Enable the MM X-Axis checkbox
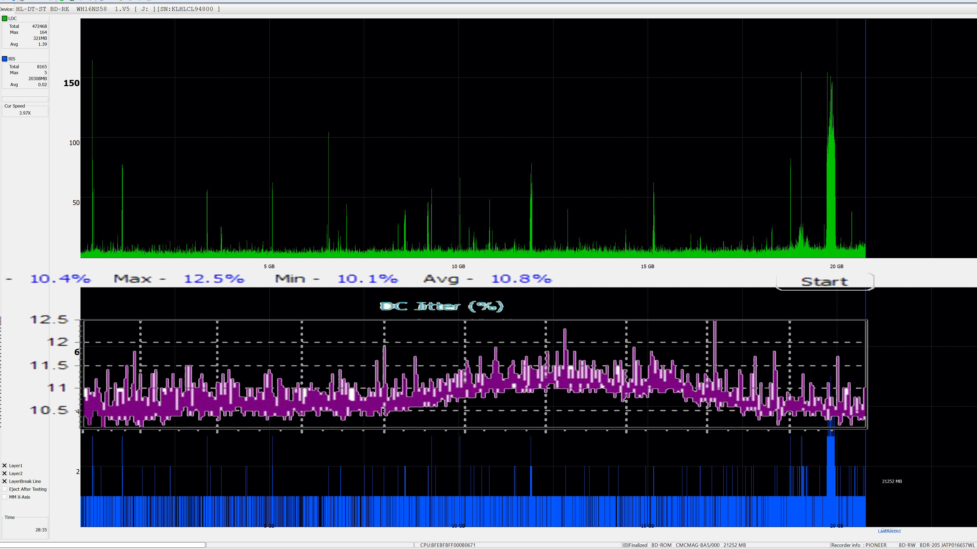 pyautogui.click(x=5, y=497)
